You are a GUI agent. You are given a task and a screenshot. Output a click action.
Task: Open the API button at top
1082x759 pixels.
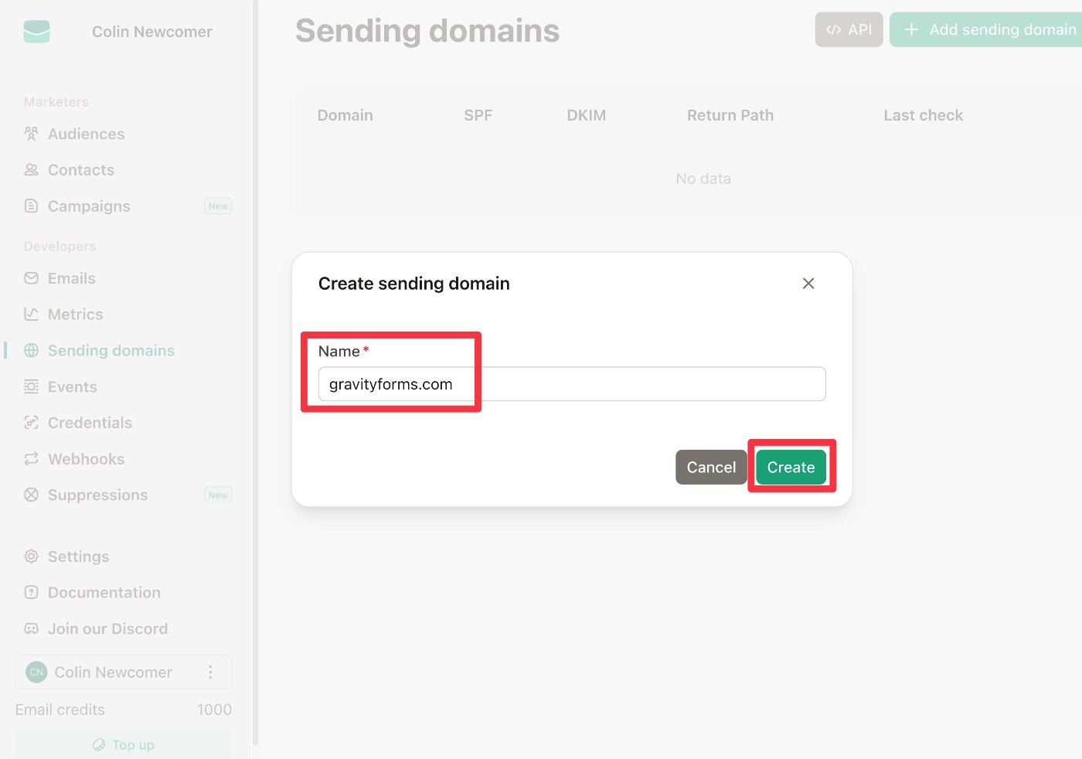(x=849, y=30)
